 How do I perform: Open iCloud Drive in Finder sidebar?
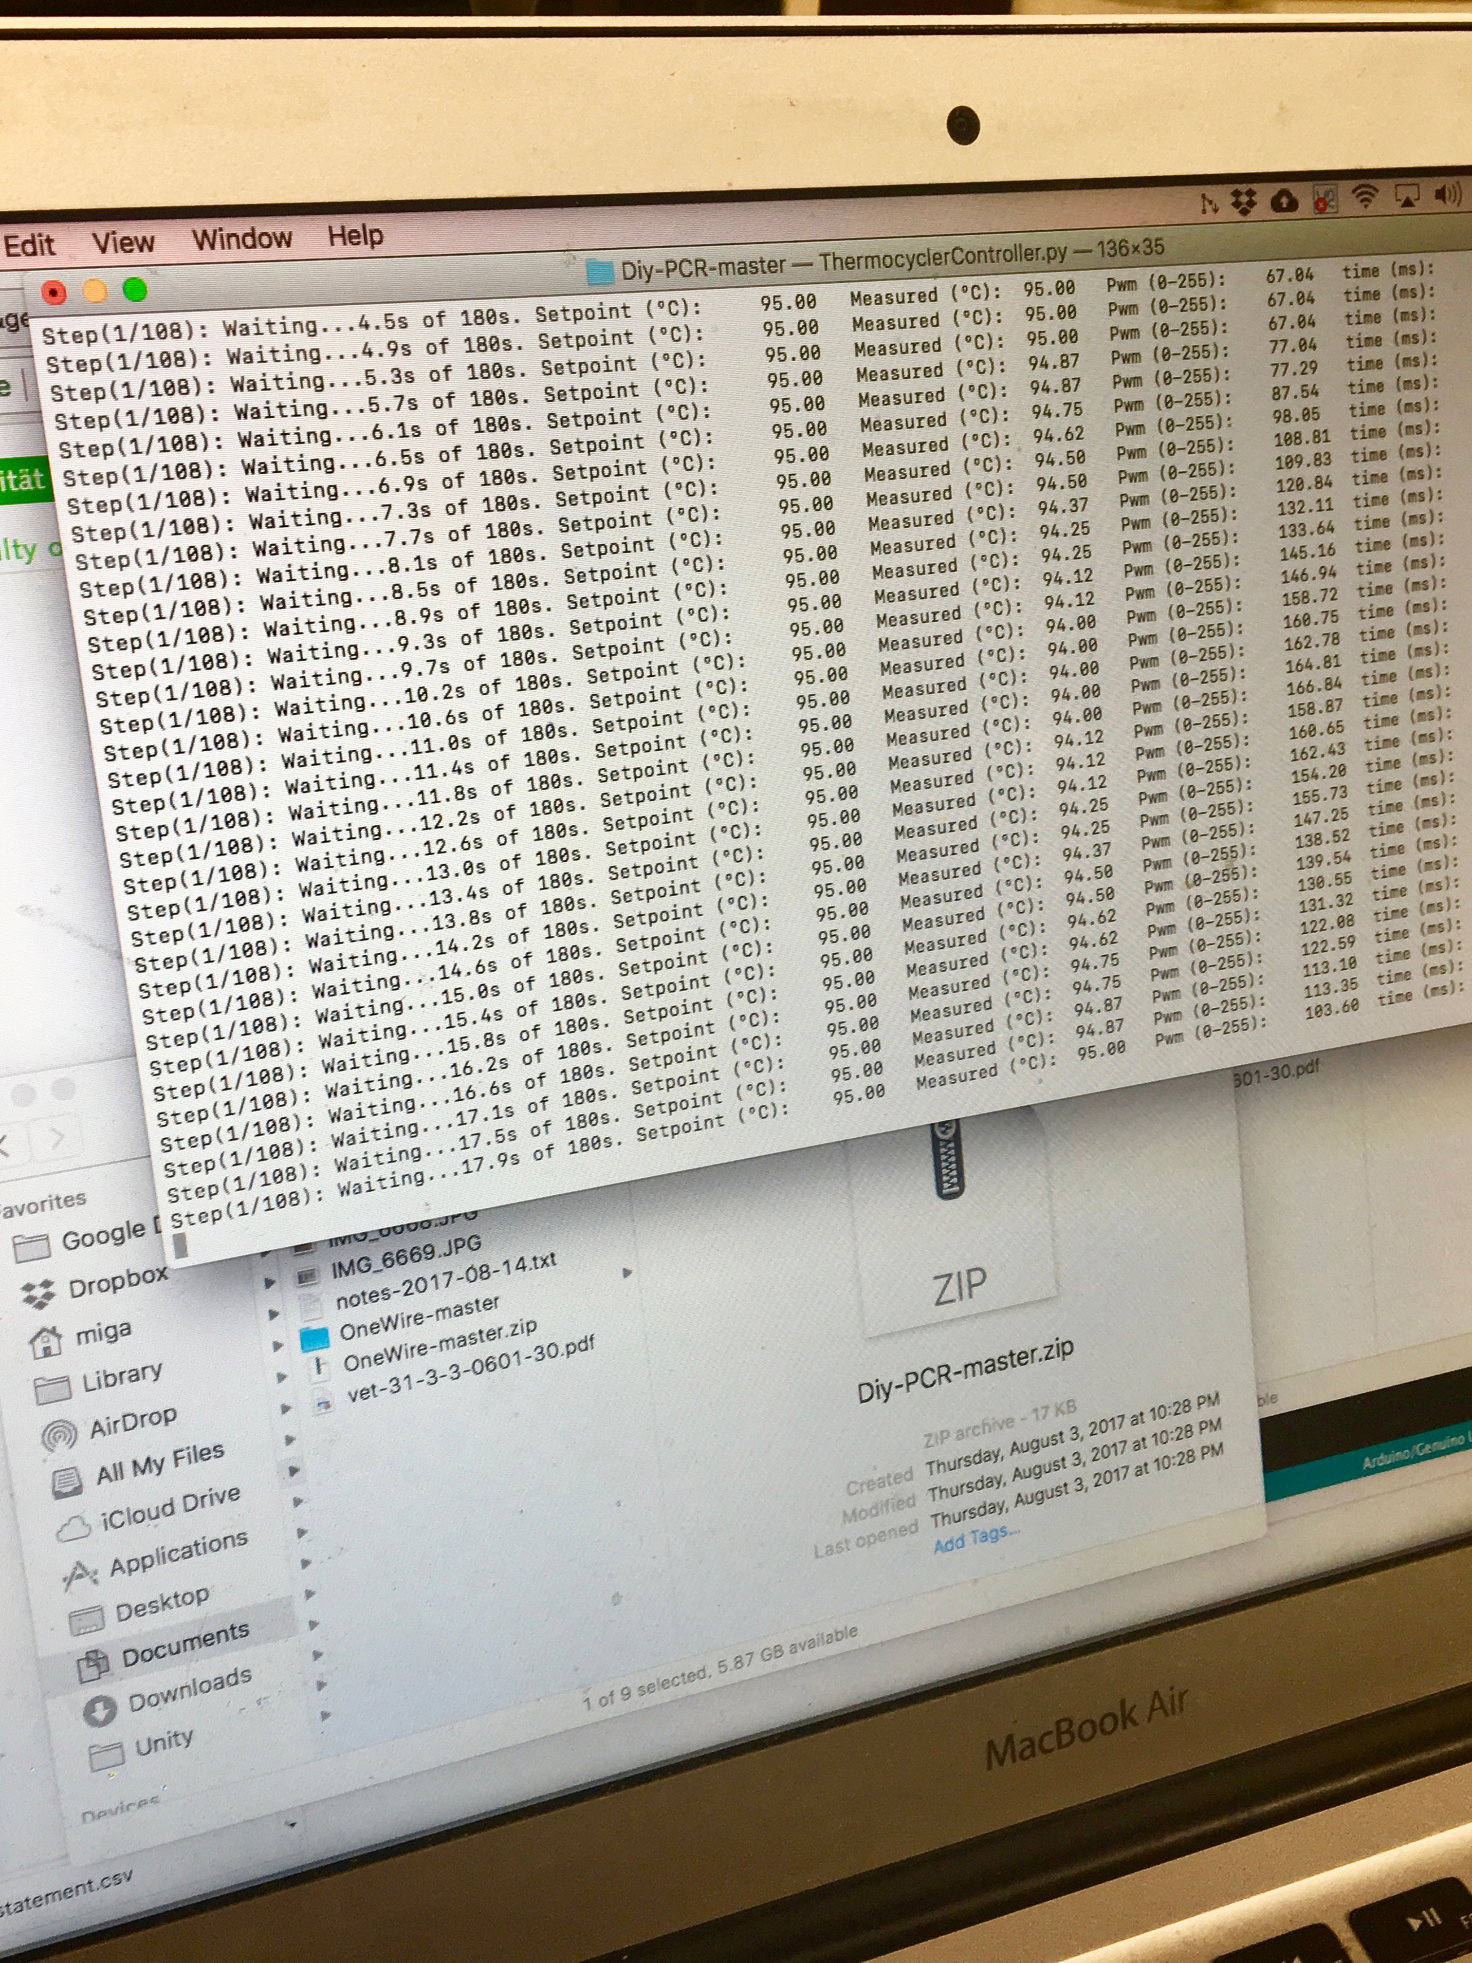pyautogui.click(x=148, y=1515)
